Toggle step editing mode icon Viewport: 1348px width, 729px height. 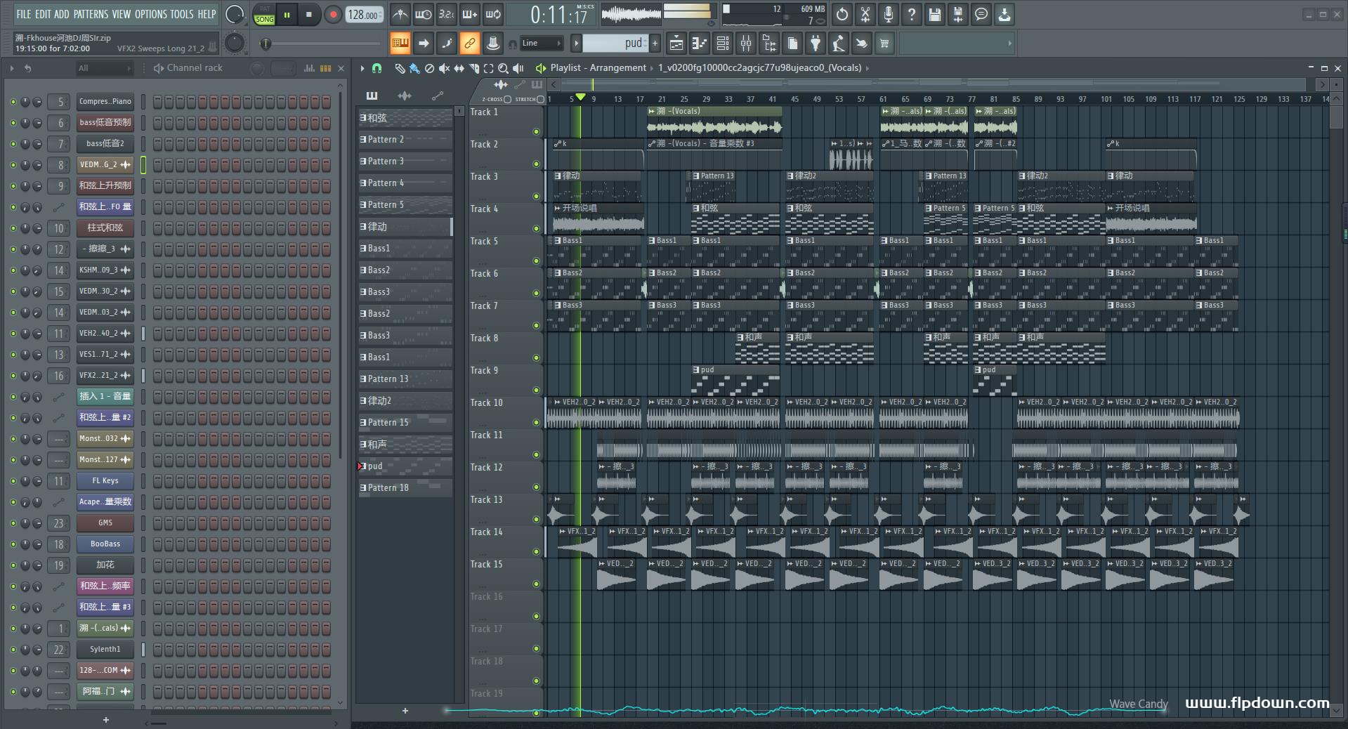click(447, 44)
